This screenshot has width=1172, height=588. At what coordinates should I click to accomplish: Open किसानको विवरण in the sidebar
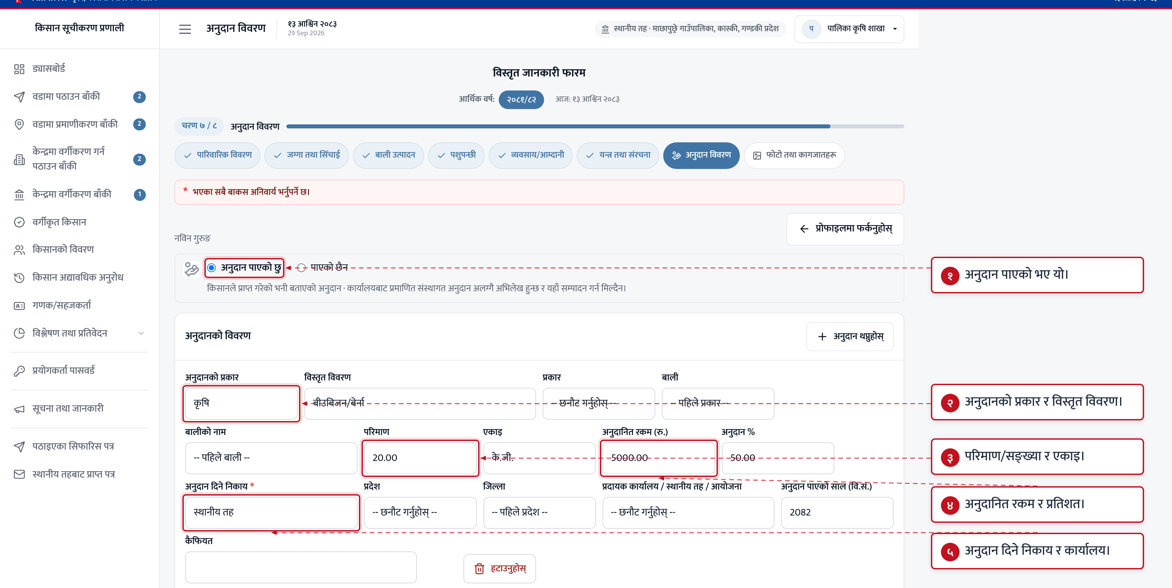point(79,250)
